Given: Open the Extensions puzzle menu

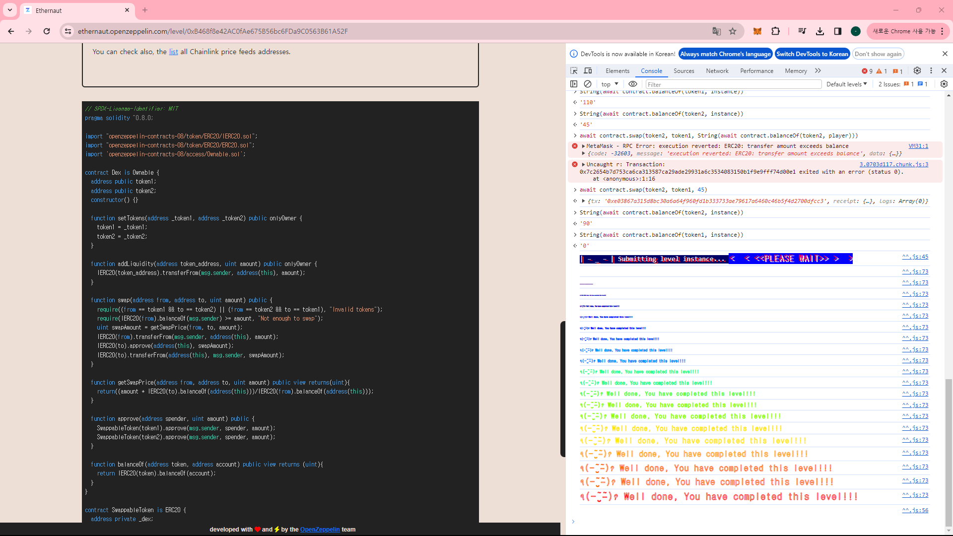Looking at the screenshot, I should coord(775,31).
